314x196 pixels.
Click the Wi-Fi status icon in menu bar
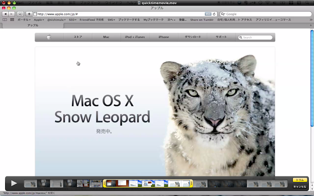[268, 3]
